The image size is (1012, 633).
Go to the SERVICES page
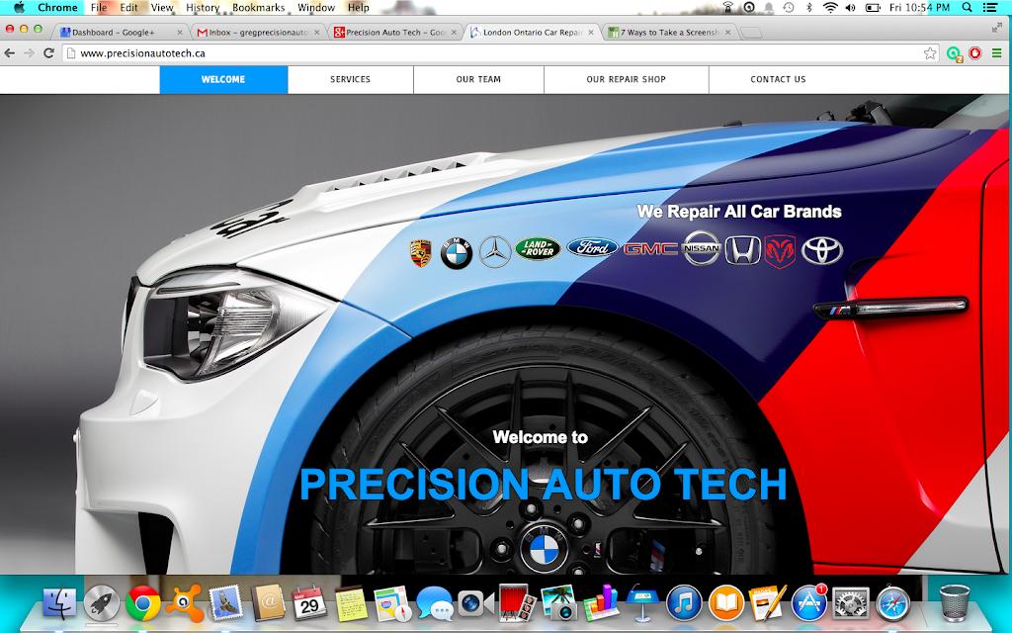(351, 79)
